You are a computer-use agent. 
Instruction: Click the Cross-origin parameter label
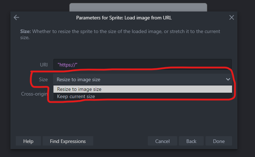pyautogui.click(x=34, y=94)
